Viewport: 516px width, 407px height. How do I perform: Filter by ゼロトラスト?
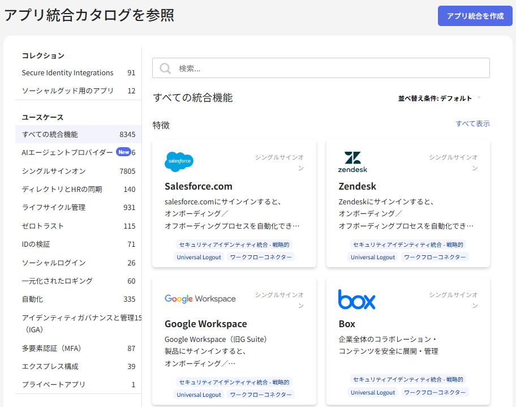tap(78, 226)
